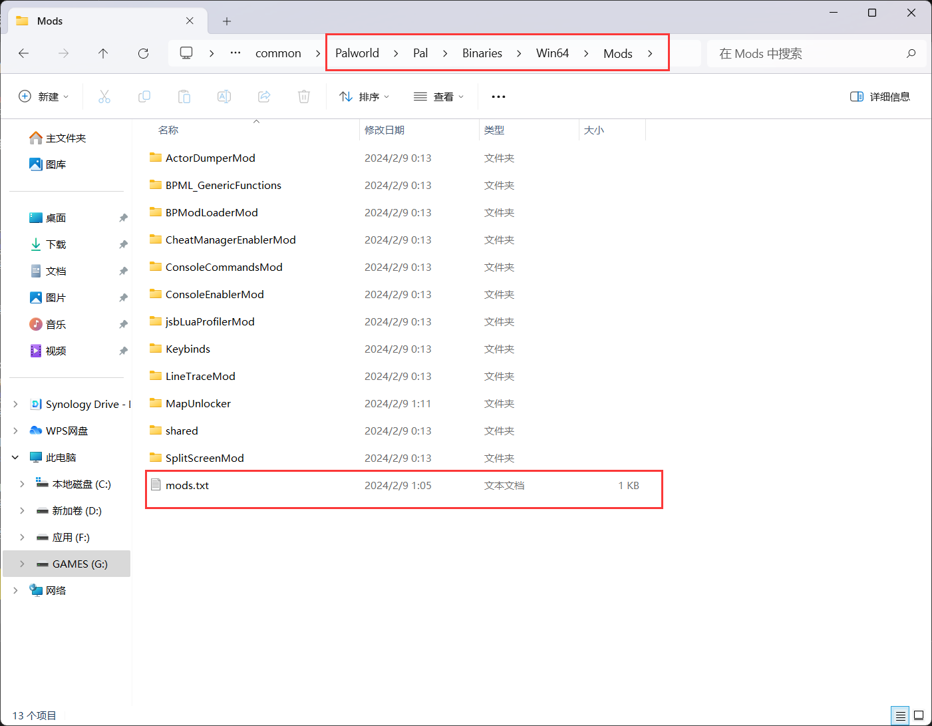Click the search magnifier icon
The width and height of the screenshot is (932, 726).
[x=911, y=53]
